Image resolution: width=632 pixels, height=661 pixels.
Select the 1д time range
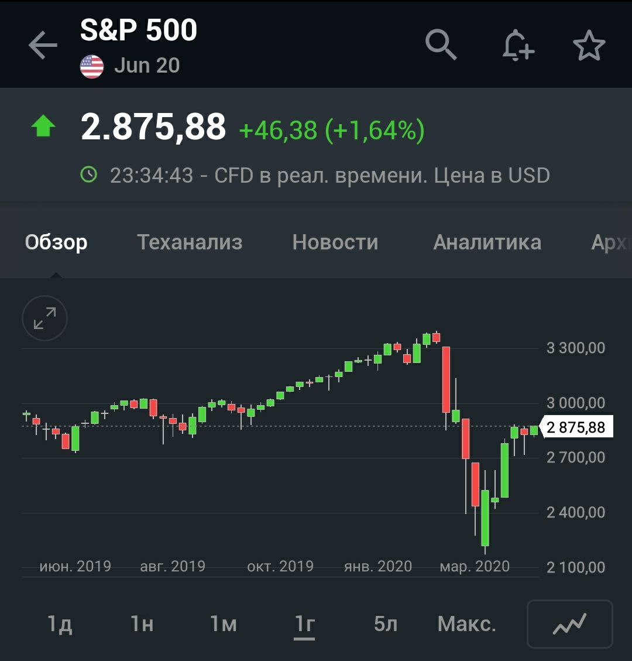pos(60,625)
